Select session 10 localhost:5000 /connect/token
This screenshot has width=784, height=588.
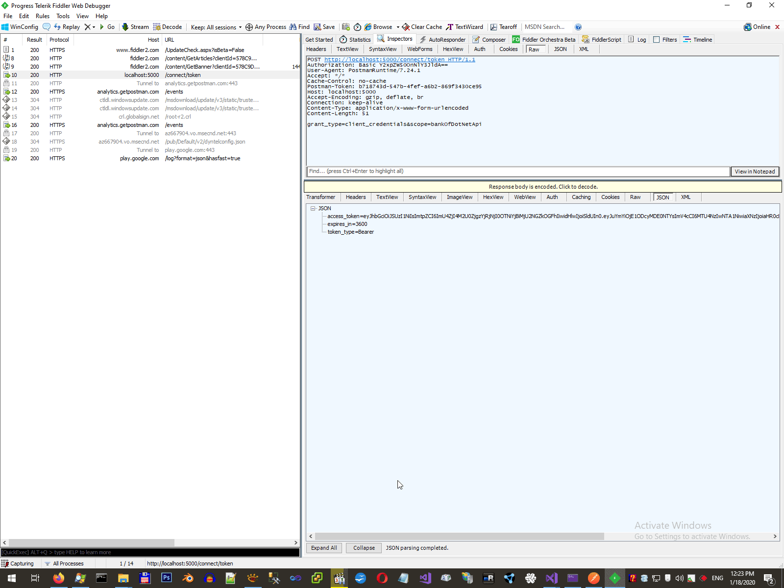coord(150,75)
